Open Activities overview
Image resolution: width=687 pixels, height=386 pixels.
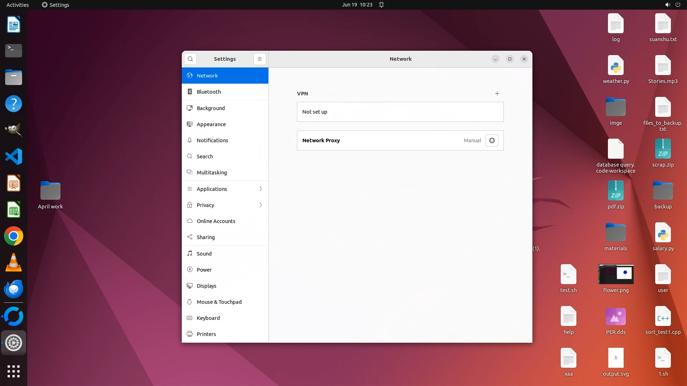point(18,5)
